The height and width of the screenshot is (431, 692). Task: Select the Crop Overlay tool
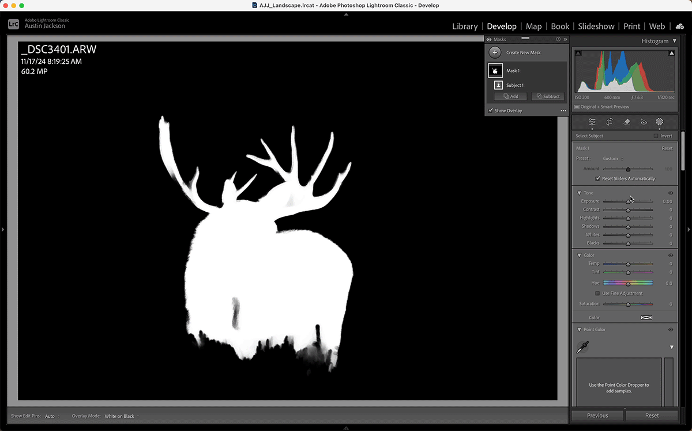[x=609, y=122]
